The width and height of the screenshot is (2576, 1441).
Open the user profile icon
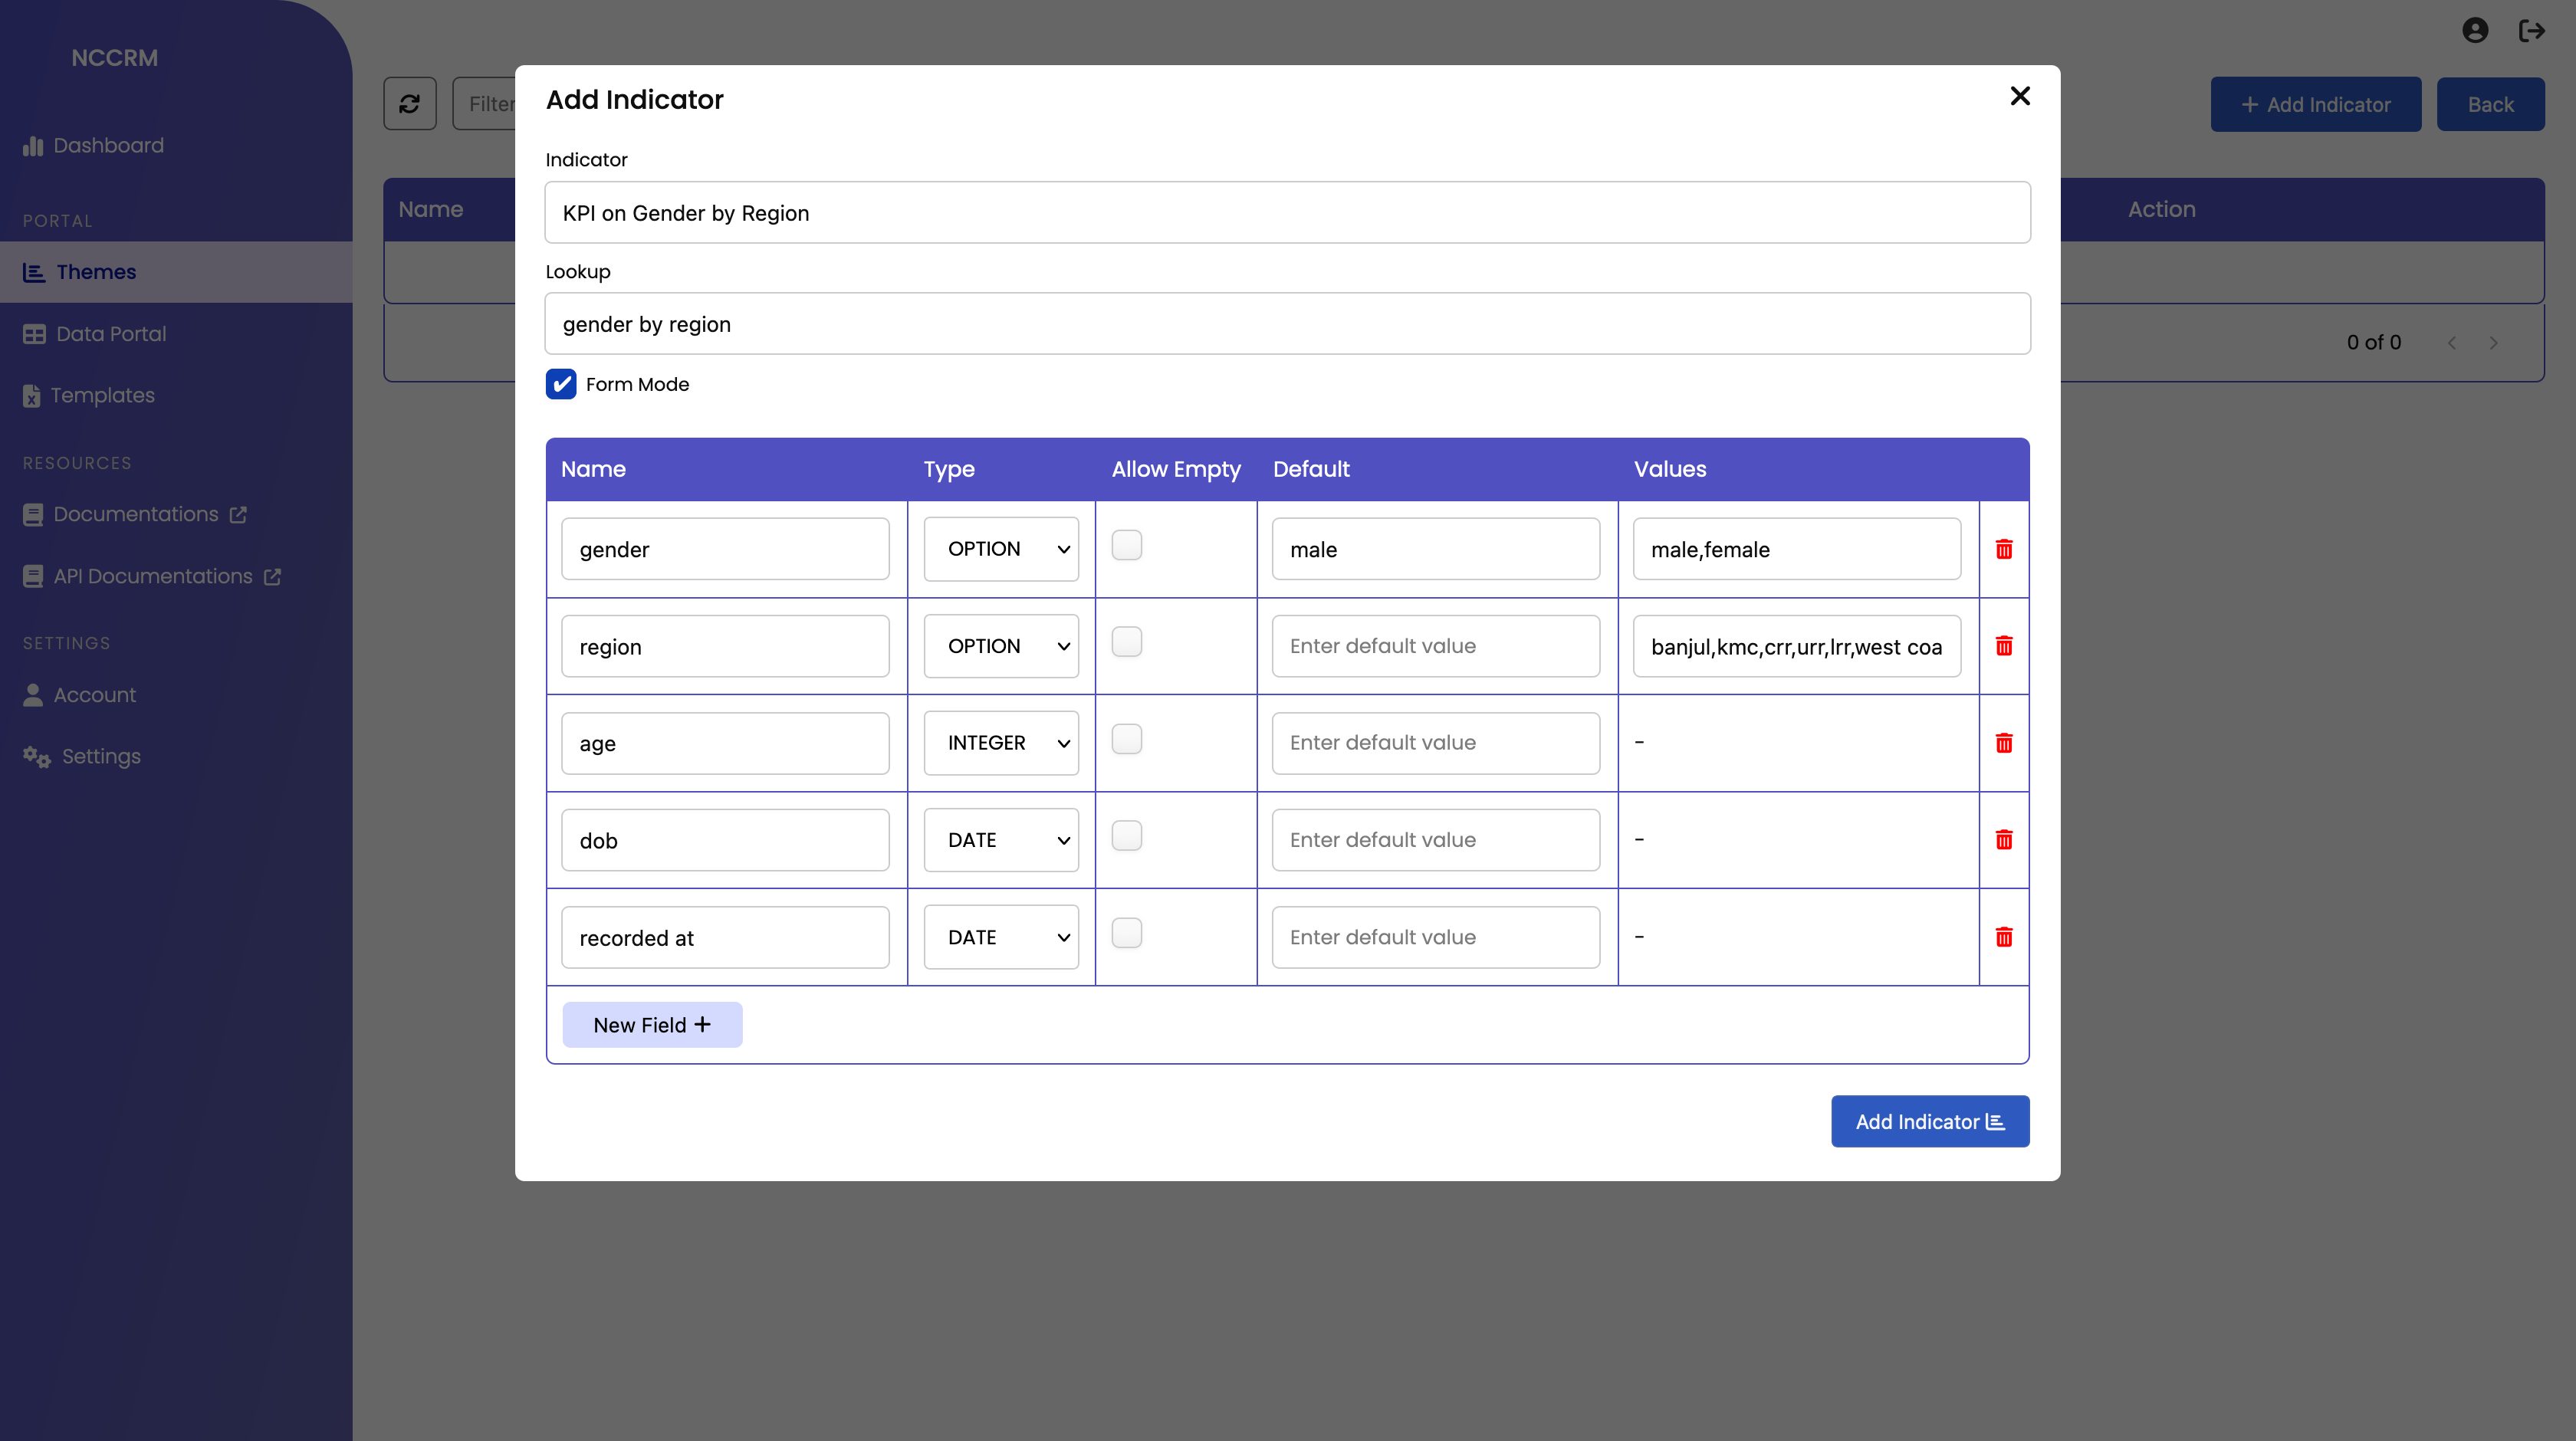[x=2475, y=31]
